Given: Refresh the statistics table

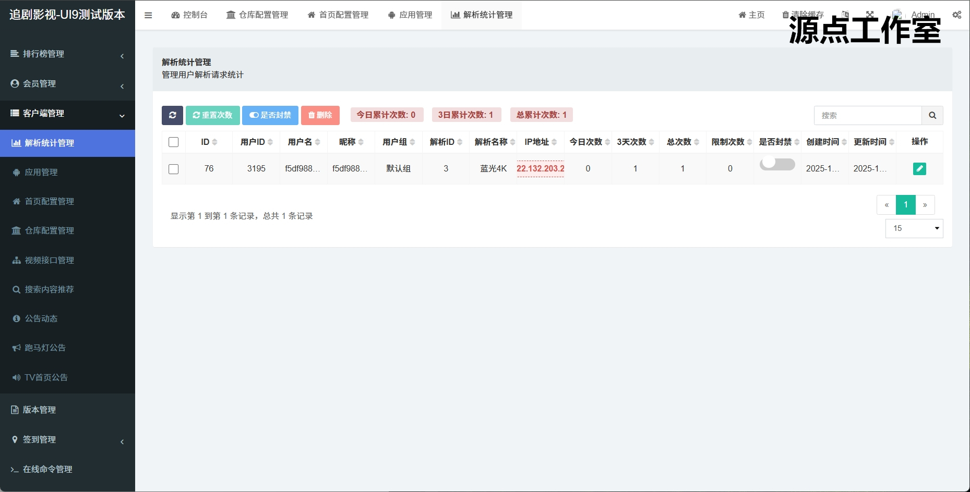Looking at the screenshot, I should coord(172,115).
